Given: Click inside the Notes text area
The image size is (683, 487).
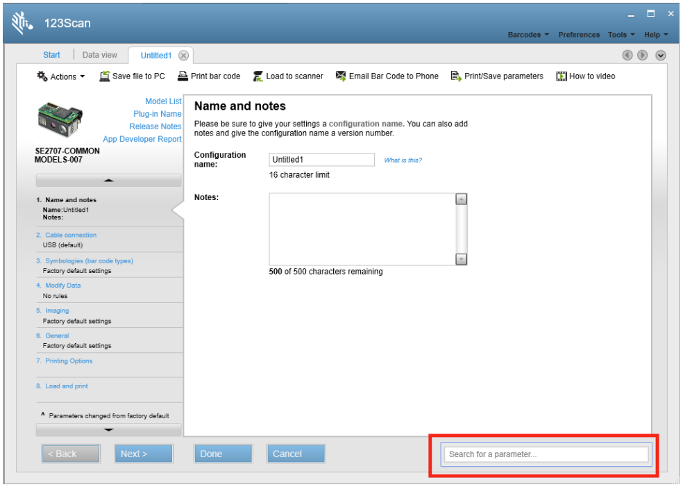Looking at the screenshot, I should [362, 229].
